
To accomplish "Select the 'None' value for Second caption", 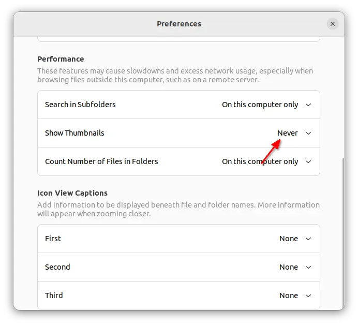I will coord(288,267).
